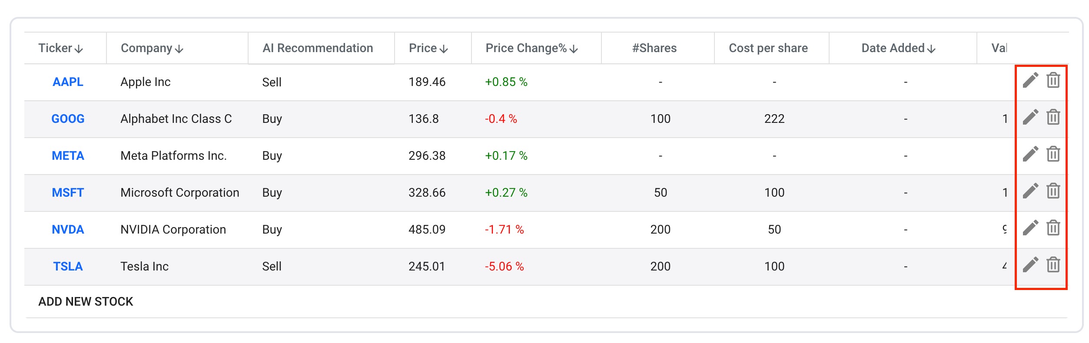Edit the TSLA row with pencil icon
Screen dimensions: 1089x343
(1030, 265)
